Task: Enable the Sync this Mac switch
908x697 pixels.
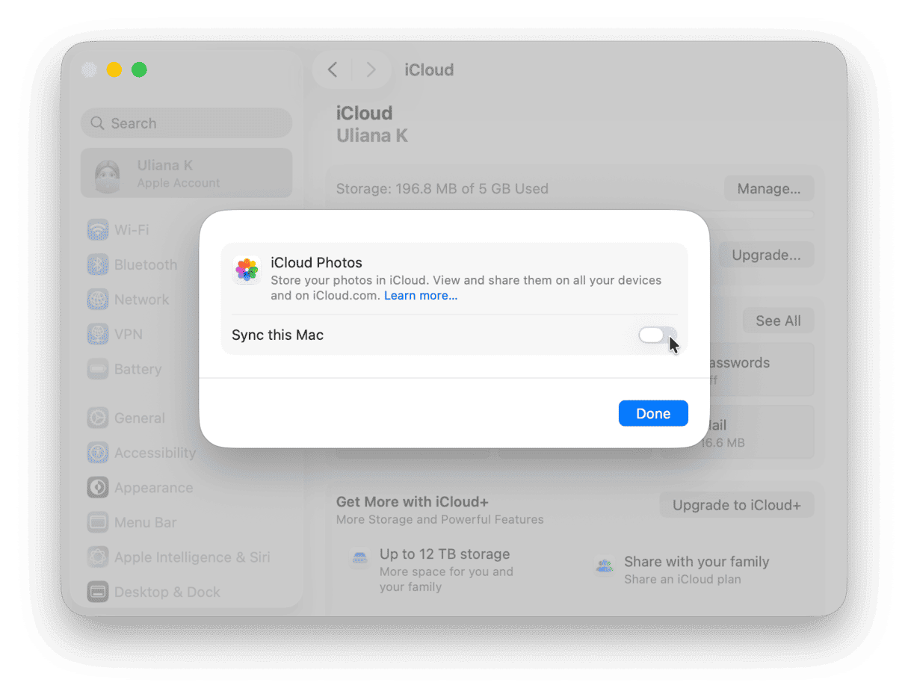Action: tap(655, 335)
